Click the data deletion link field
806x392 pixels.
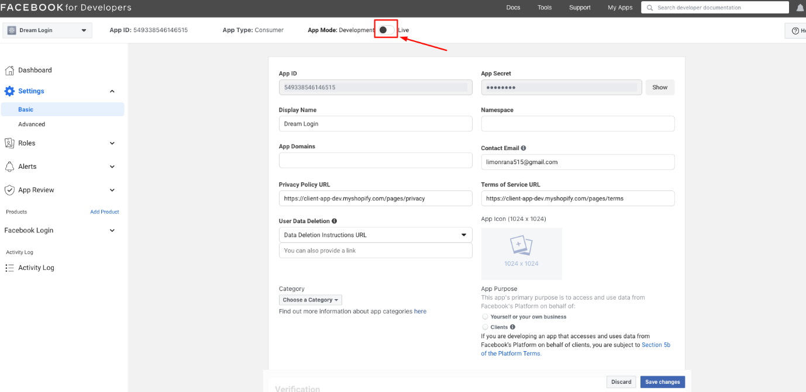(x=376, y=251)
